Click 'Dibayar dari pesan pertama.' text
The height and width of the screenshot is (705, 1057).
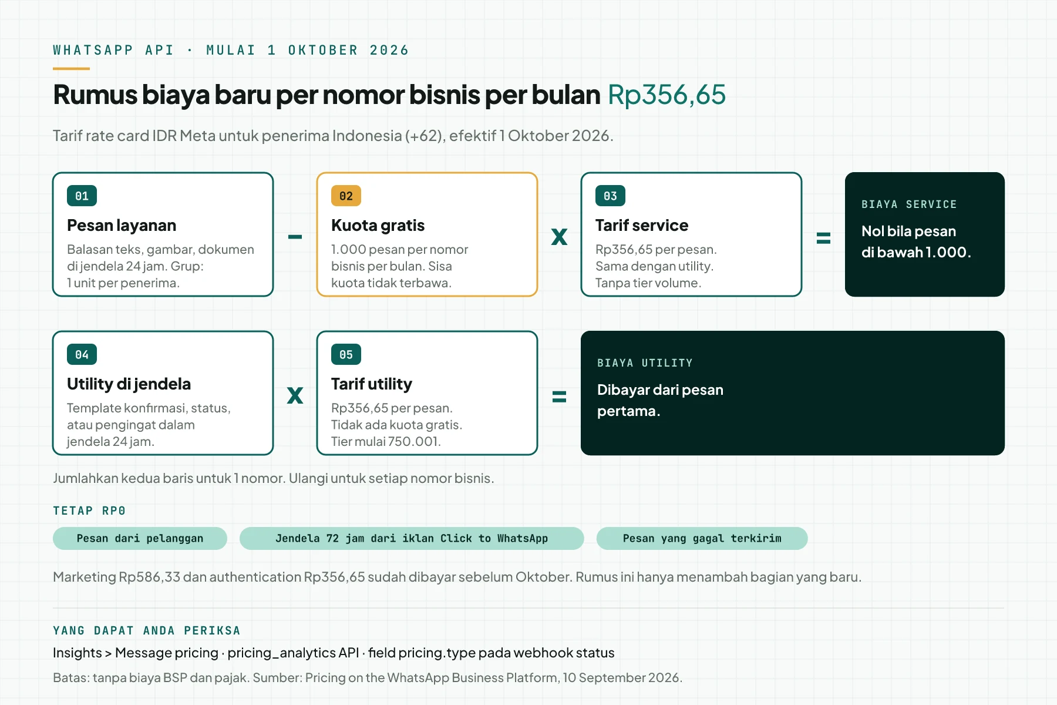pyautogui.click(x=660, y=400)
